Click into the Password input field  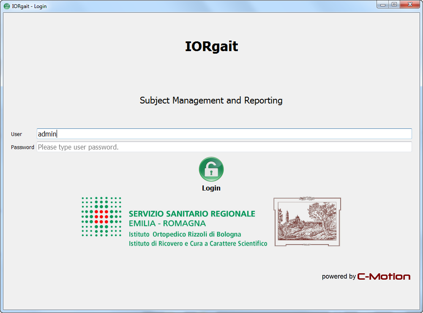pos(224,147)
